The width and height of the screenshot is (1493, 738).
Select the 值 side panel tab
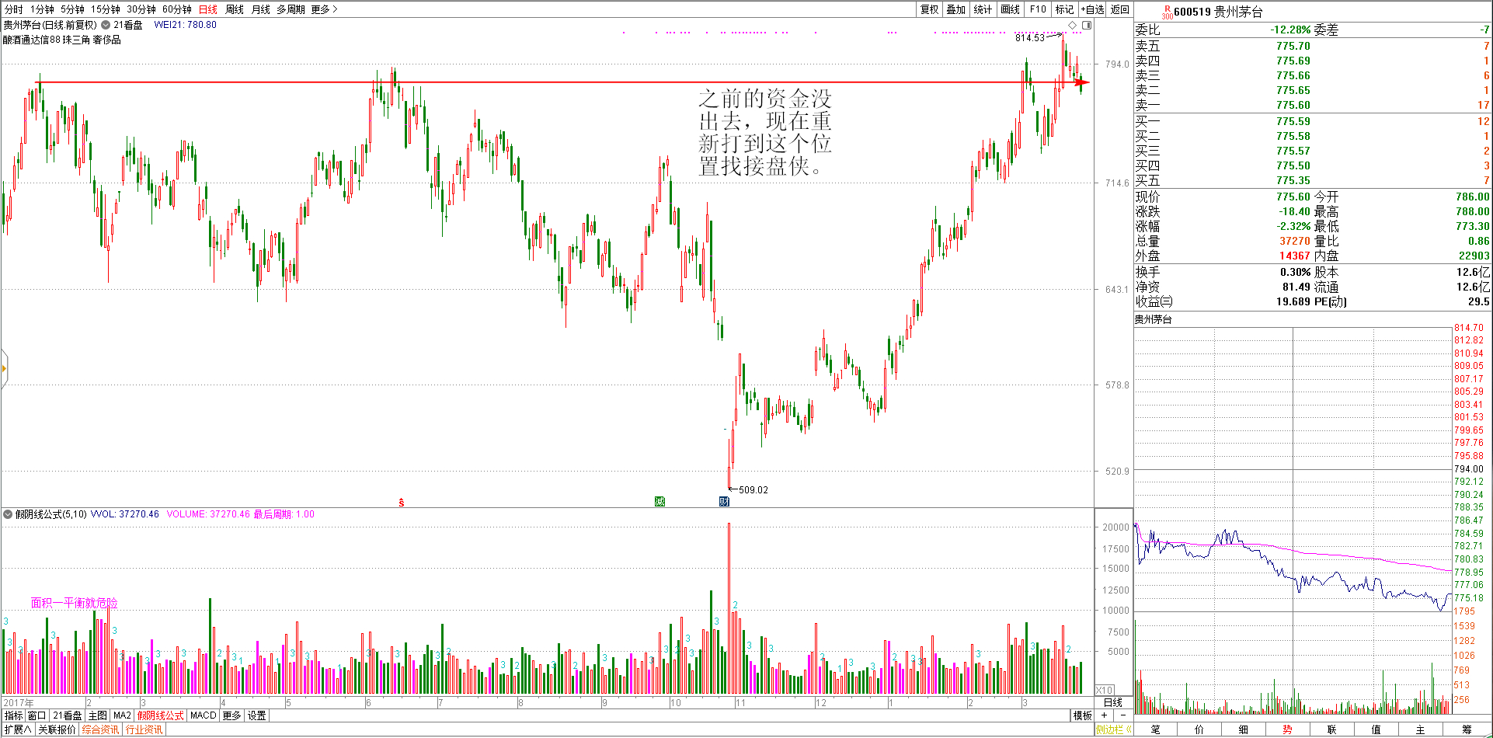coord(1376,729)
